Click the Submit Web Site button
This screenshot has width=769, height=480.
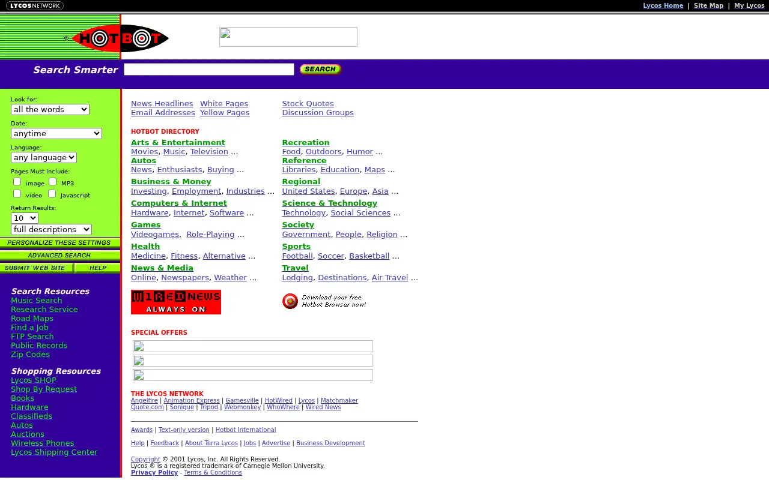tap(37, 268)
